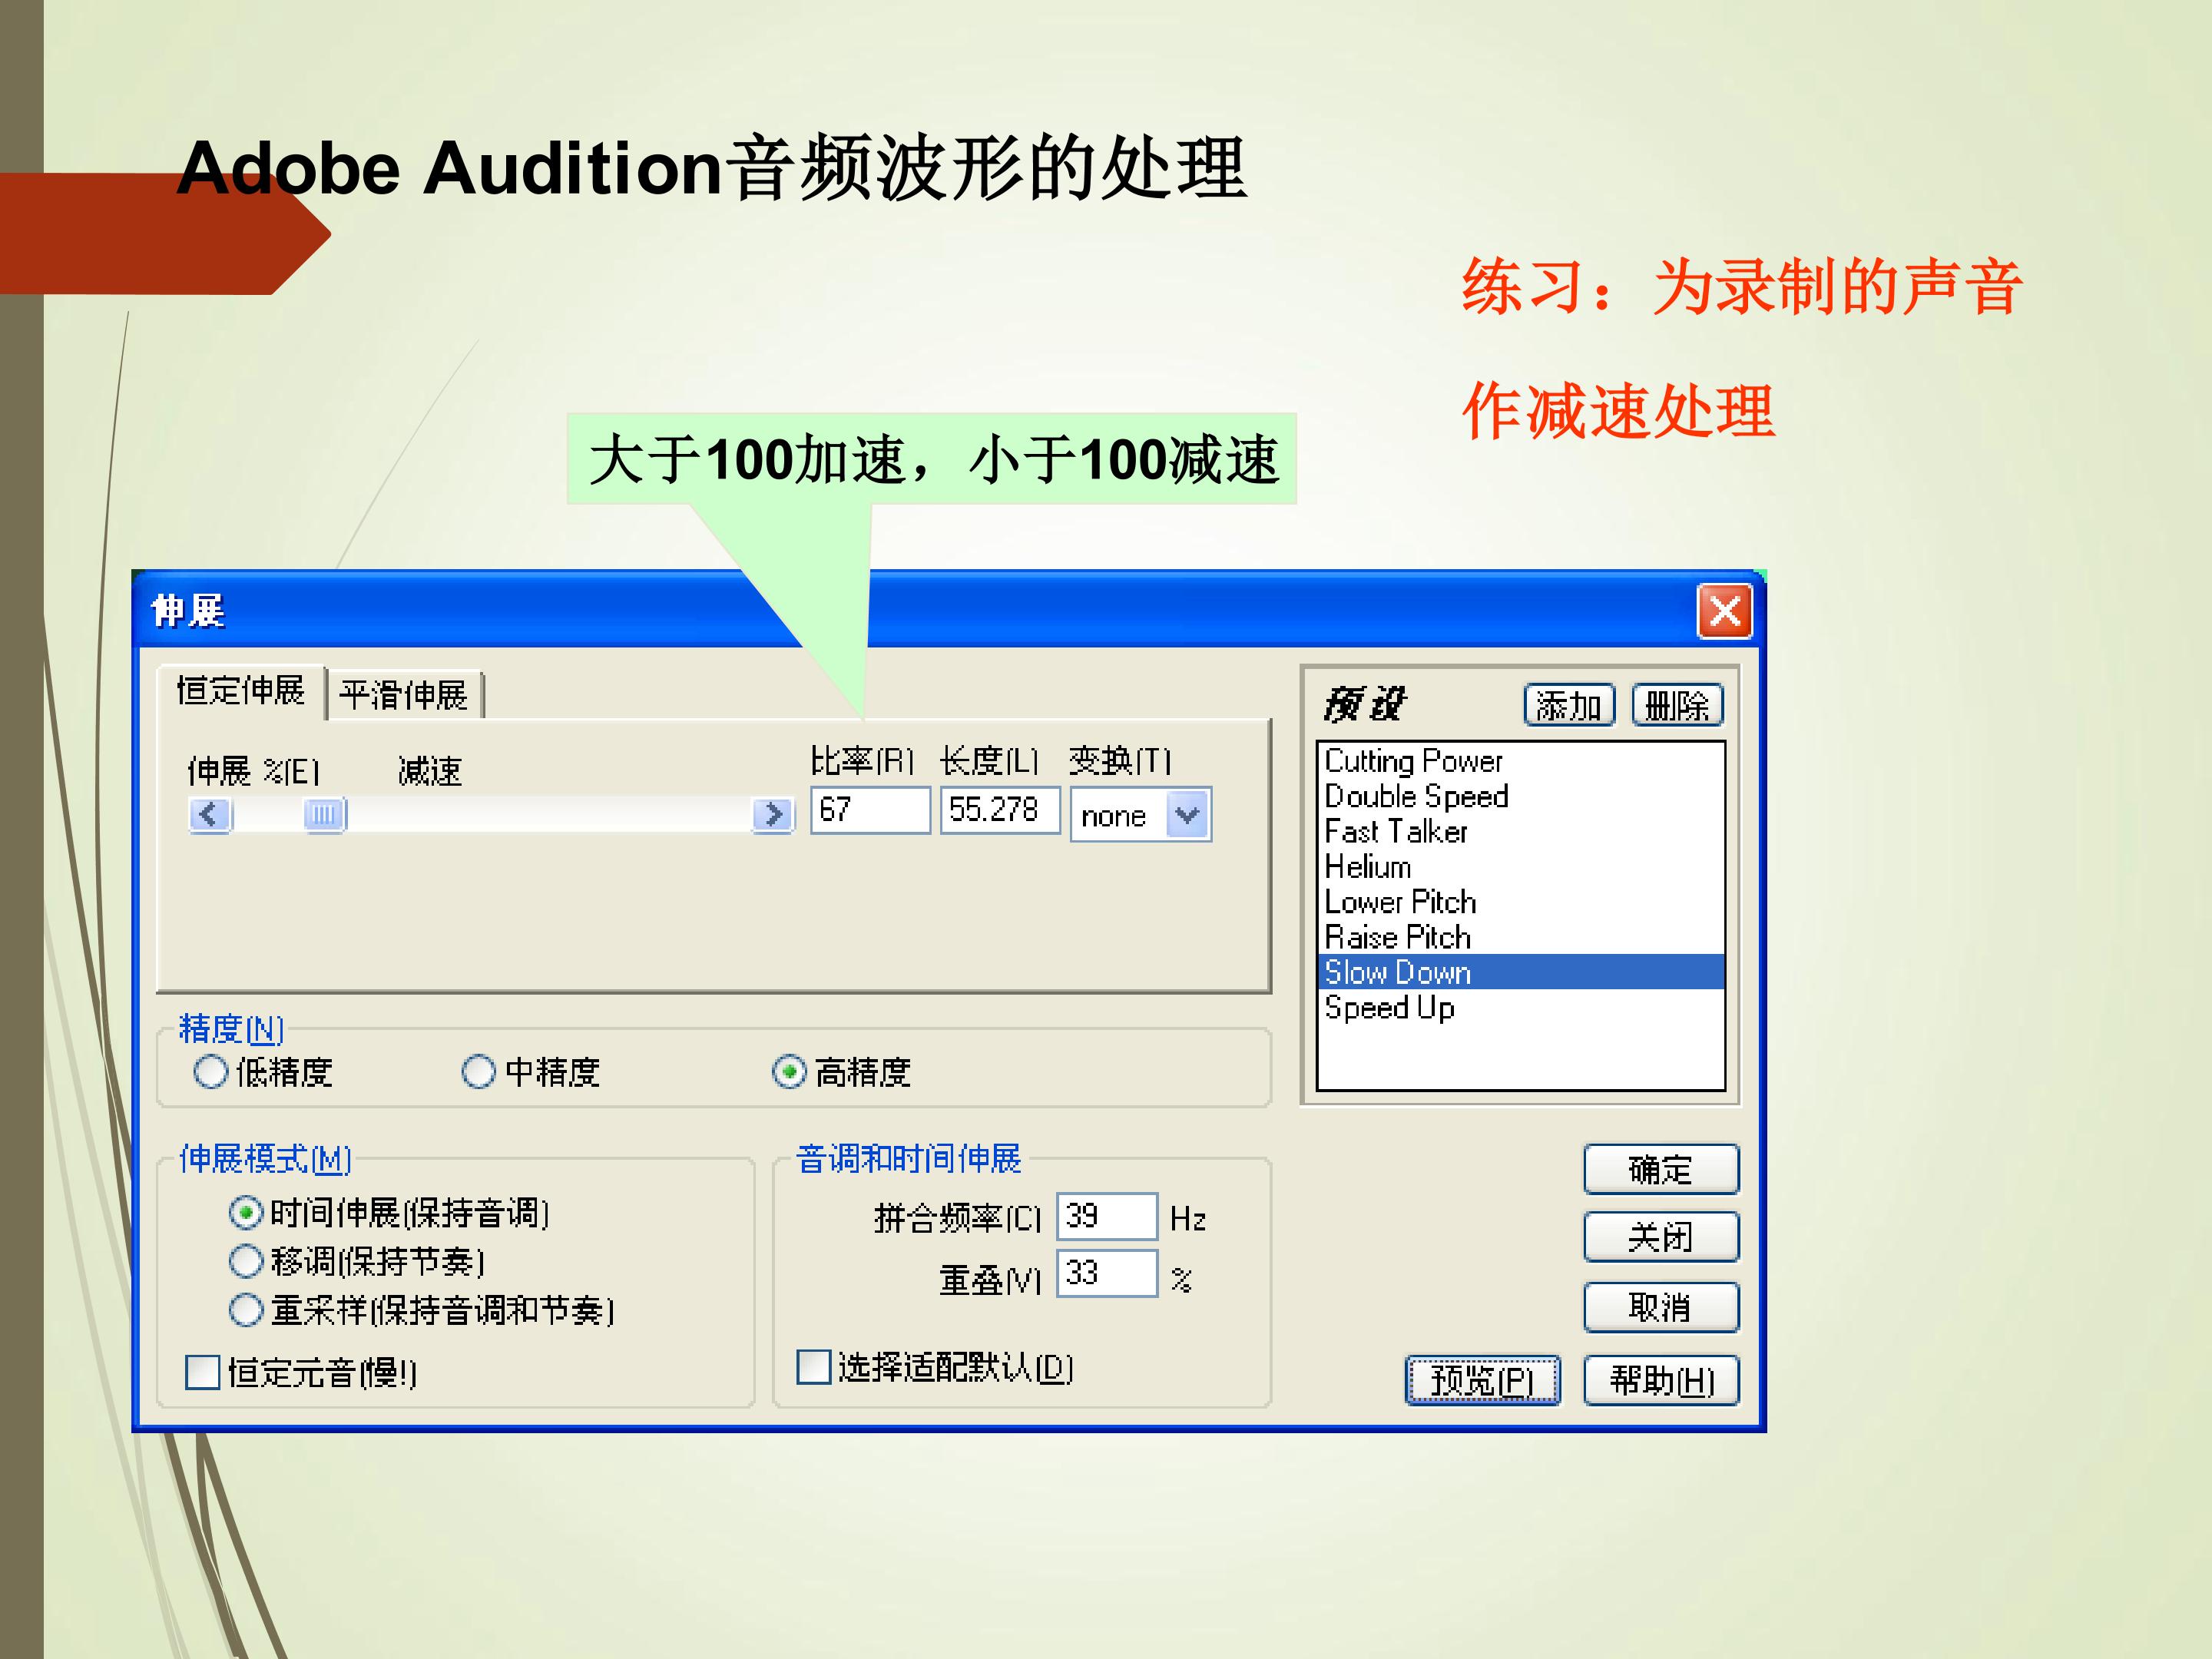The height and width of the screenshot is (1659, 2212).
Task: Switch to the 平滑伸展 tab
Action: [x=404, y=695]
